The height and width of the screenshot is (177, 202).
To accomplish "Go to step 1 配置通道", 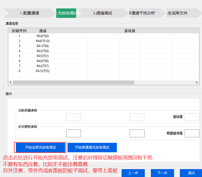I will coord(30,13).
